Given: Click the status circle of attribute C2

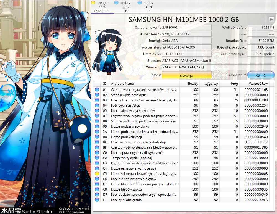Looking at the screenshot, I should tap(97, 158).
